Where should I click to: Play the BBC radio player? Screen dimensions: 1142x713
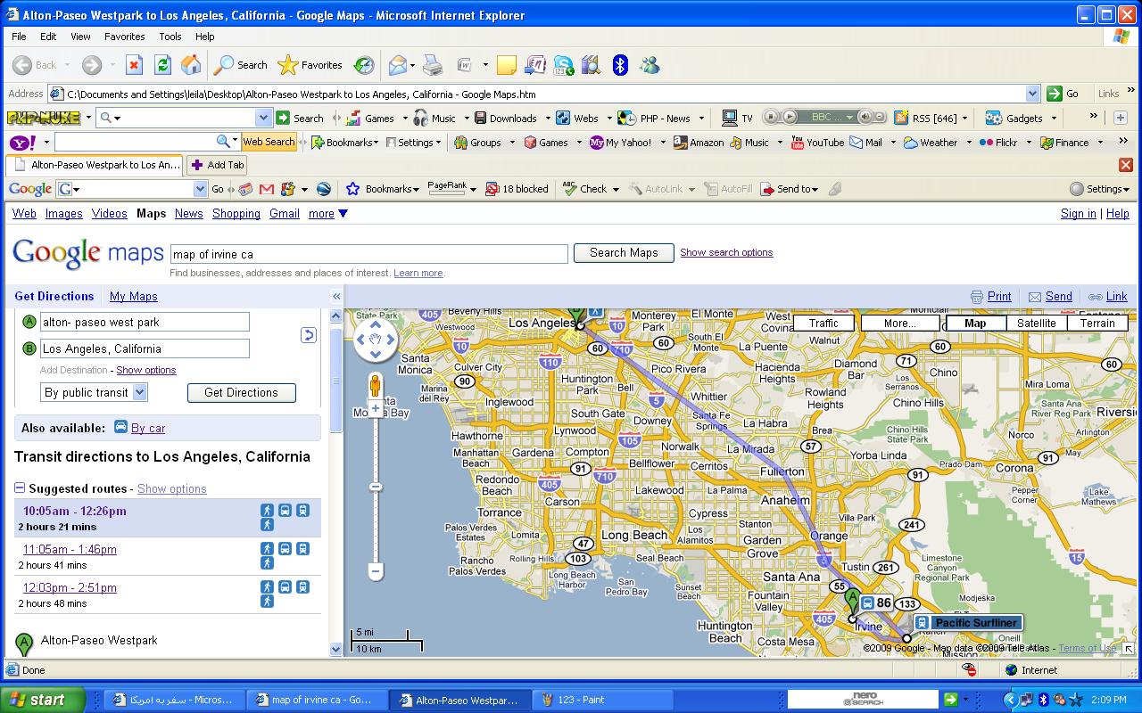point(789,117)
